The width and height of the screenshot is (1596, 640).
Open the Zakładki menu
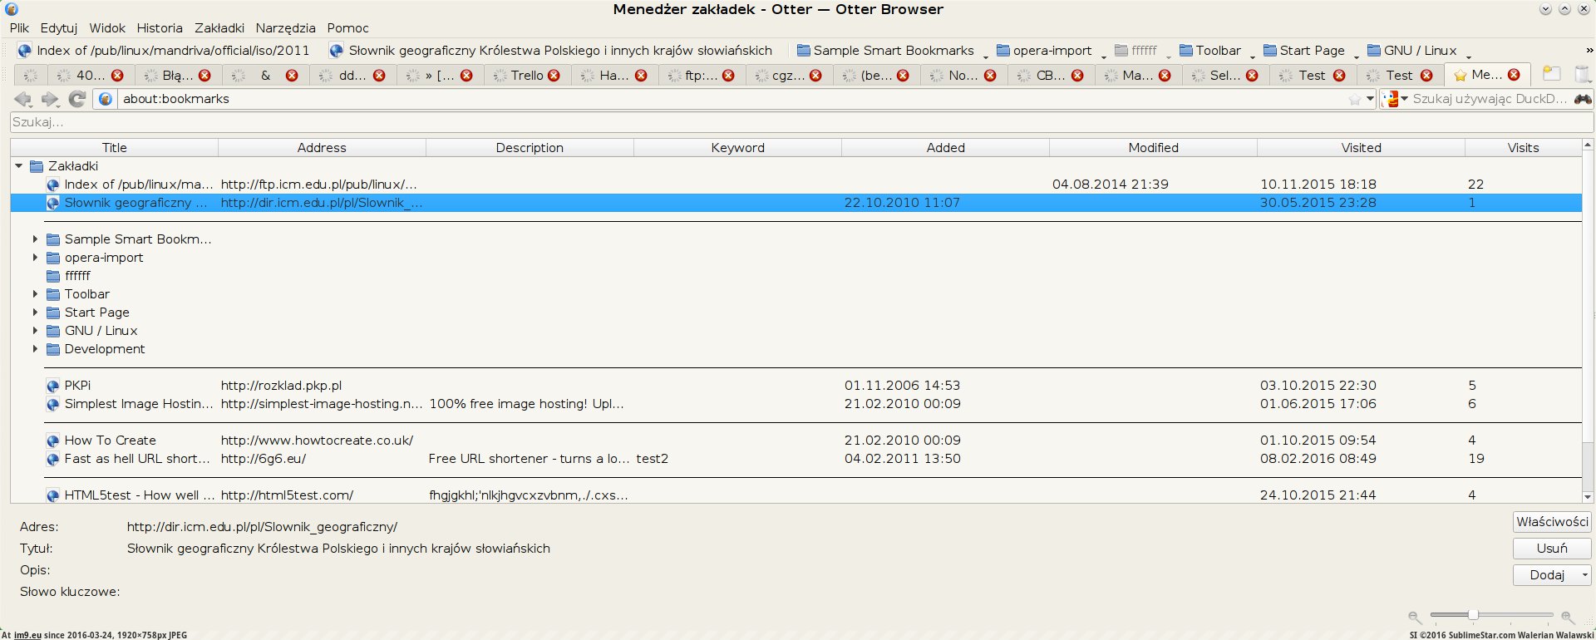tap(219, 28)
